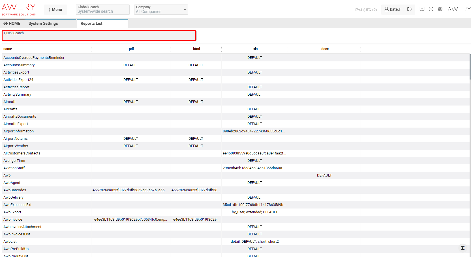Sort by the name column header
Screen dimensions: 471x258
click(x=8, y=49)
